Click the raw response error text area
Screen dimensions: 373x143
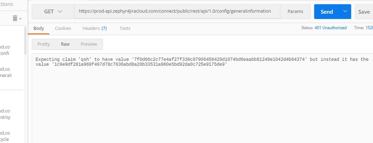click(x=202, y=98)
